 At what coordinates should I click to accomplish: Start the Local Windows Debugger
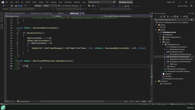pos(68,6)
